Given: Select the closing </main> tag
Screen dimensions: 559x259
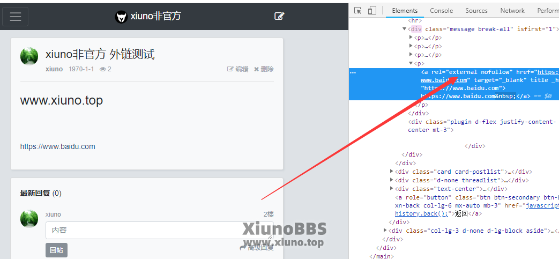Looking at the screenshot, I should click(382, 256).
